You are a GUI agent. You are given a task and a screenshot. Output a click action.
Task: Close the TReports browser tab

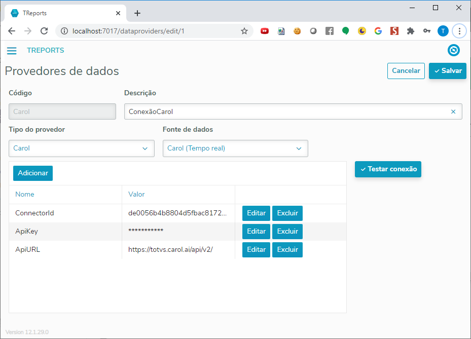click(118, 13)
